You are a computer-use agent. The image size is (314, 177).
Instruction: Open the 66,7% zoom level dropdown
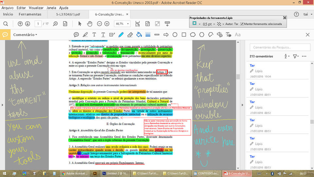[x=123, y=24]
